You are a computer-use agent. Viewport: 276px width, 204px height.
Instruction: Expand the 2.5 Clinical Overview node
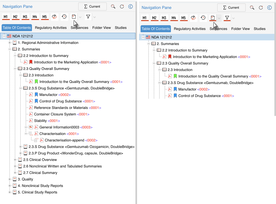click(x=15, y=160)
